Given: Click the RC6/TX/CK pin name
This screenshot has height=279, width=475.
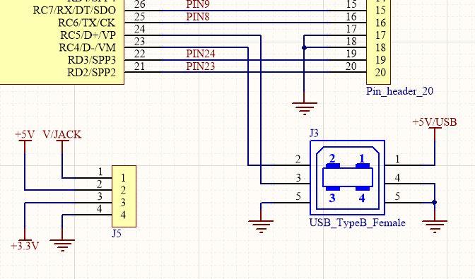Looking at the screenshot, I should click(x=87, y=23).
